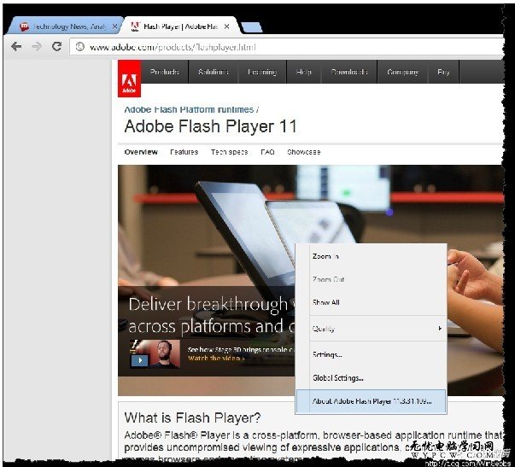Image resolution: width=515 pixels, height=467 pixels.
Task: Click the browser forward arrow
Action: coord(37,47)
